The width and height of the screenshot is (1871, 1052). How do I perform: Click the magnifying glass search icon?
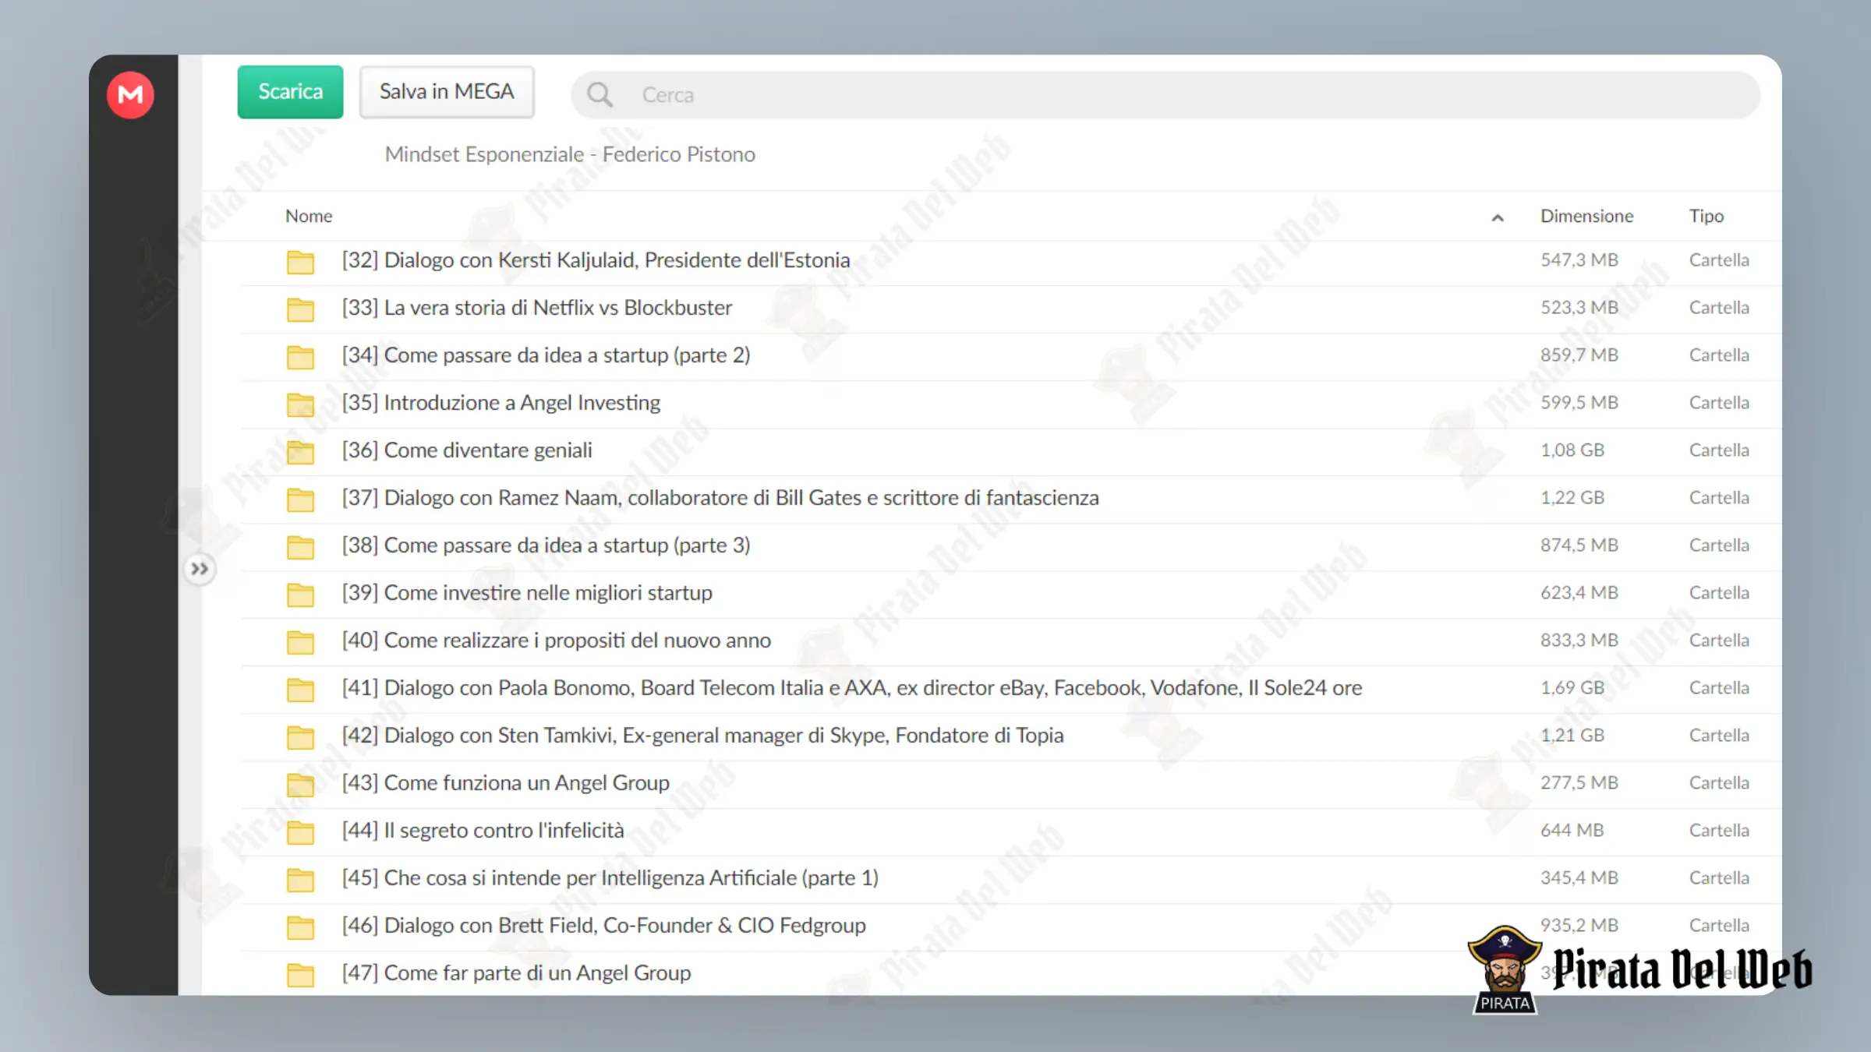[599, 94]
